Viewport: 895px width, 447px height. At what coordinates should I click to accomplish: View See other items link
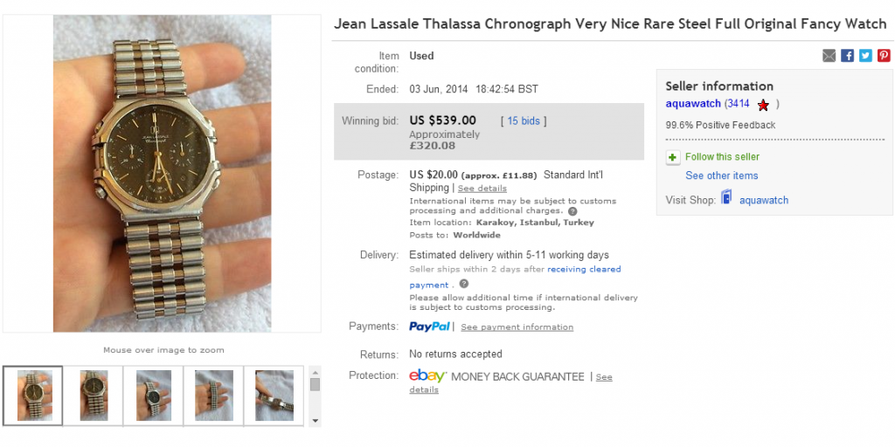721,175
